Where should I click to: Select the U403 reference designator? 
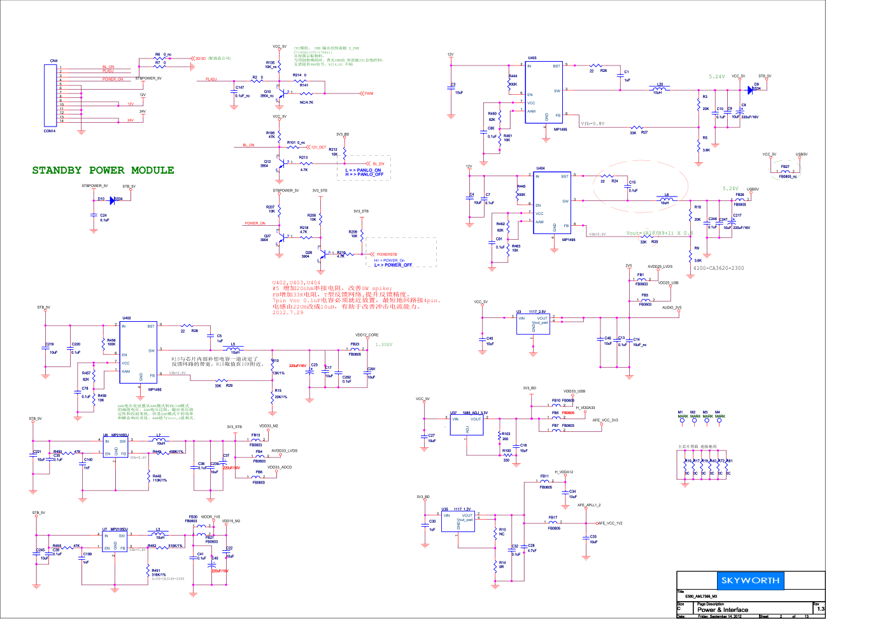[532, 58]
